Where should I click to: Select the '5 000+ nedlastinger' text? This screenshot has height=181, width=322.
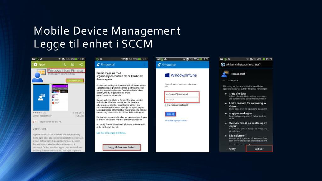[42, 116]
